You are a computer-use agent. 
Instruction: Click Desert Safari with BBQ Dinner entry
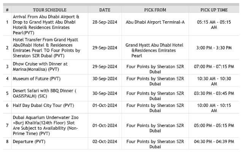point(44,93)
